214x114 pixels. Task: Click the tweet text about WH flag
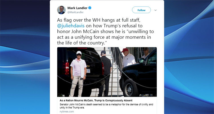click(105, 32)
